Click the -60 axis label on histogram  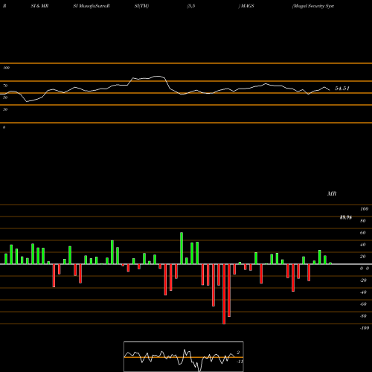pyautogui.click(x=363, y=304)
